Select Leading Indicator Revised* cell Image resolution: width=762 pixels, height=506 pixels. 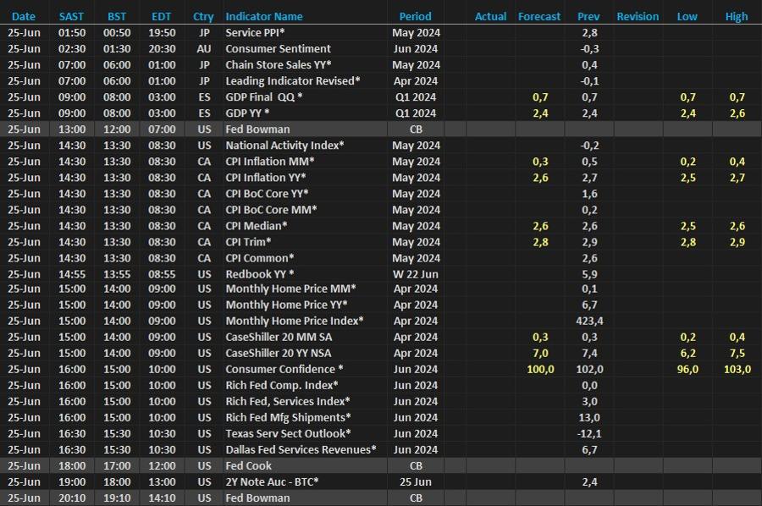tap(293, 80)
